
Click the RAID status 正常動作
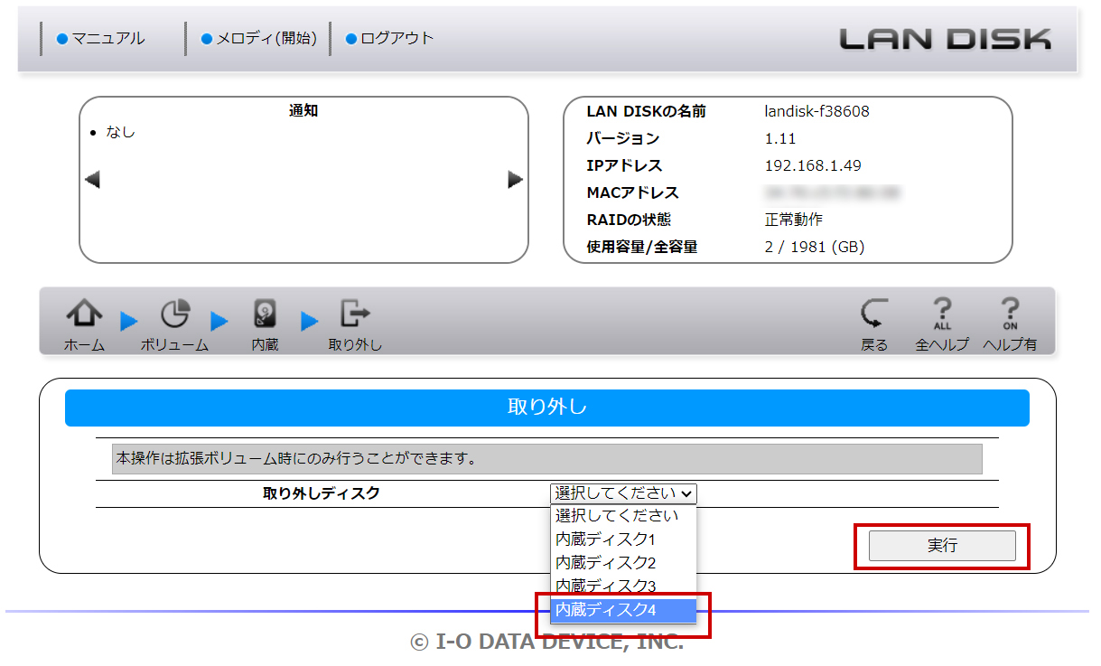click(x=794, y=220)
